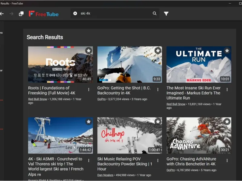Click the 30:21 duration badge
Viewport: 242px width, 181px height.
[x=225, y=150]
